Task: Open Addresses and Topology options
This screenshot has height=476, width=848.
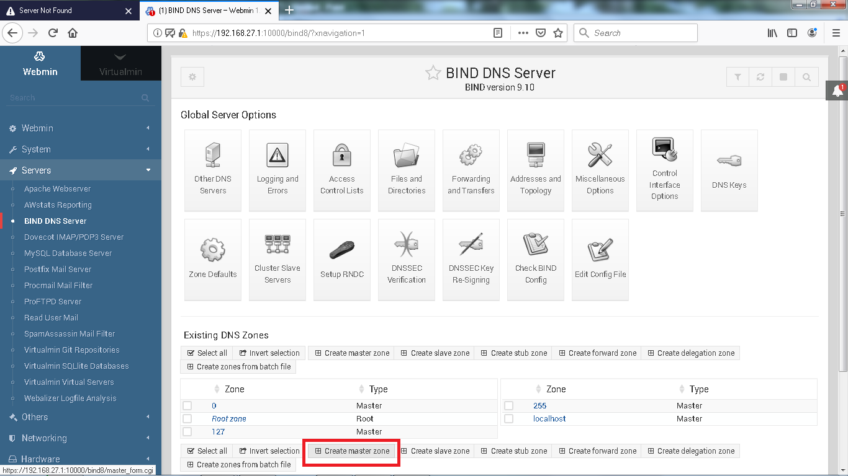Action: (536, 170)
